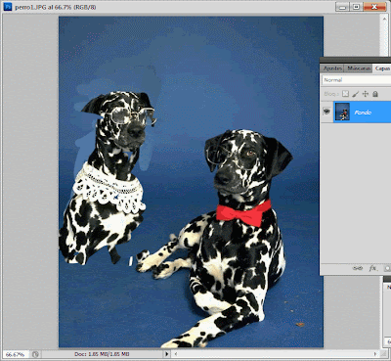The width and height of the screenshot is (391, 361).
Task: Click the vertical scrollbar up arrow
Action: pyautogui.click(x=385, y=18)
